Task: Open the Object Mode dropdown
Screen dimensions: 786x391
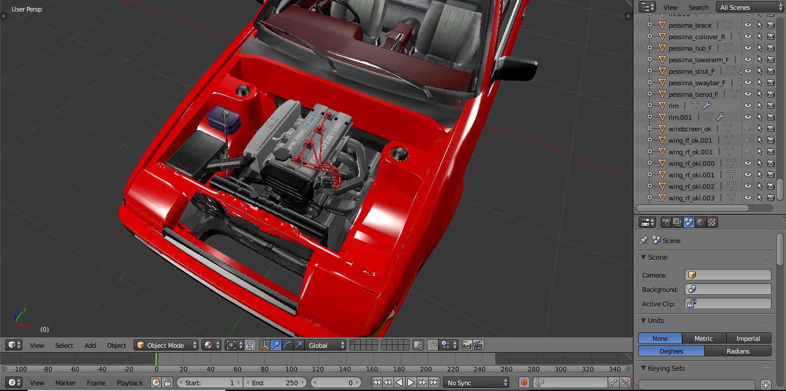Action: (x=166, y=345)
